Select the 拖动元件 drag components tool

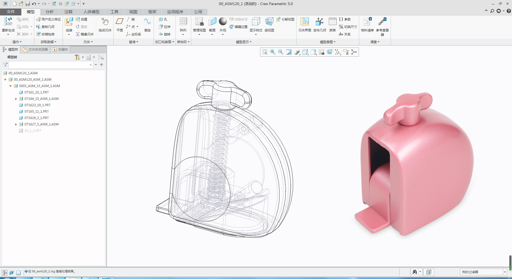click(105, 23)
